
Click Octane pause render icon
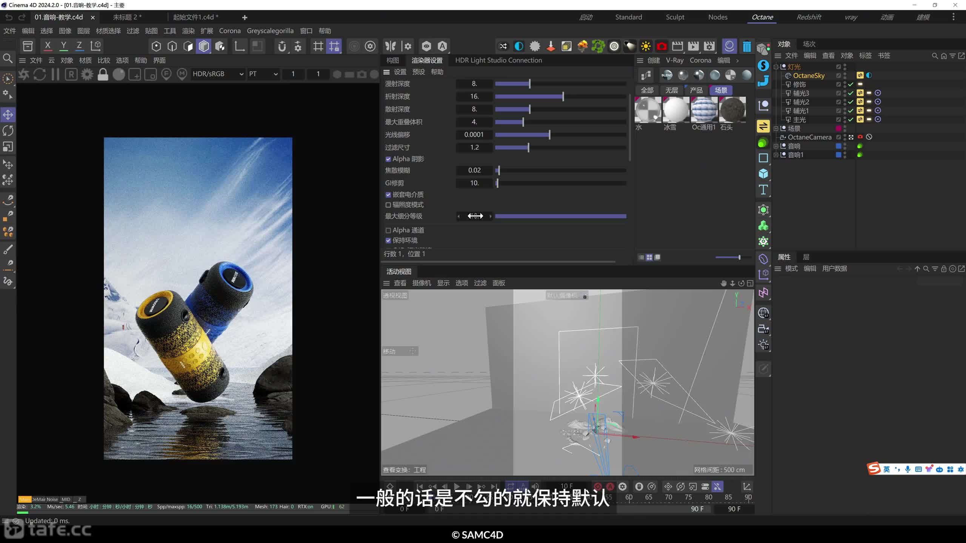click(x=55, y=74)
